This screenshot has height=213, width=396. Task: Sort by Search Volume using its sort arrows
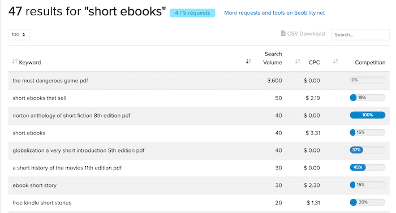point(248,62)
